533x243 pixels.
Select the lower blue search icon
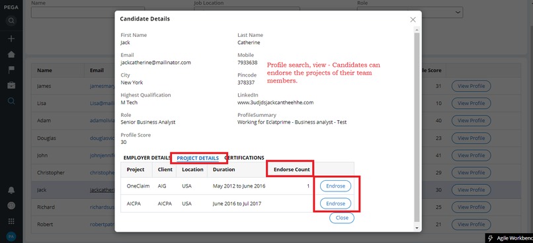point(11,101)
